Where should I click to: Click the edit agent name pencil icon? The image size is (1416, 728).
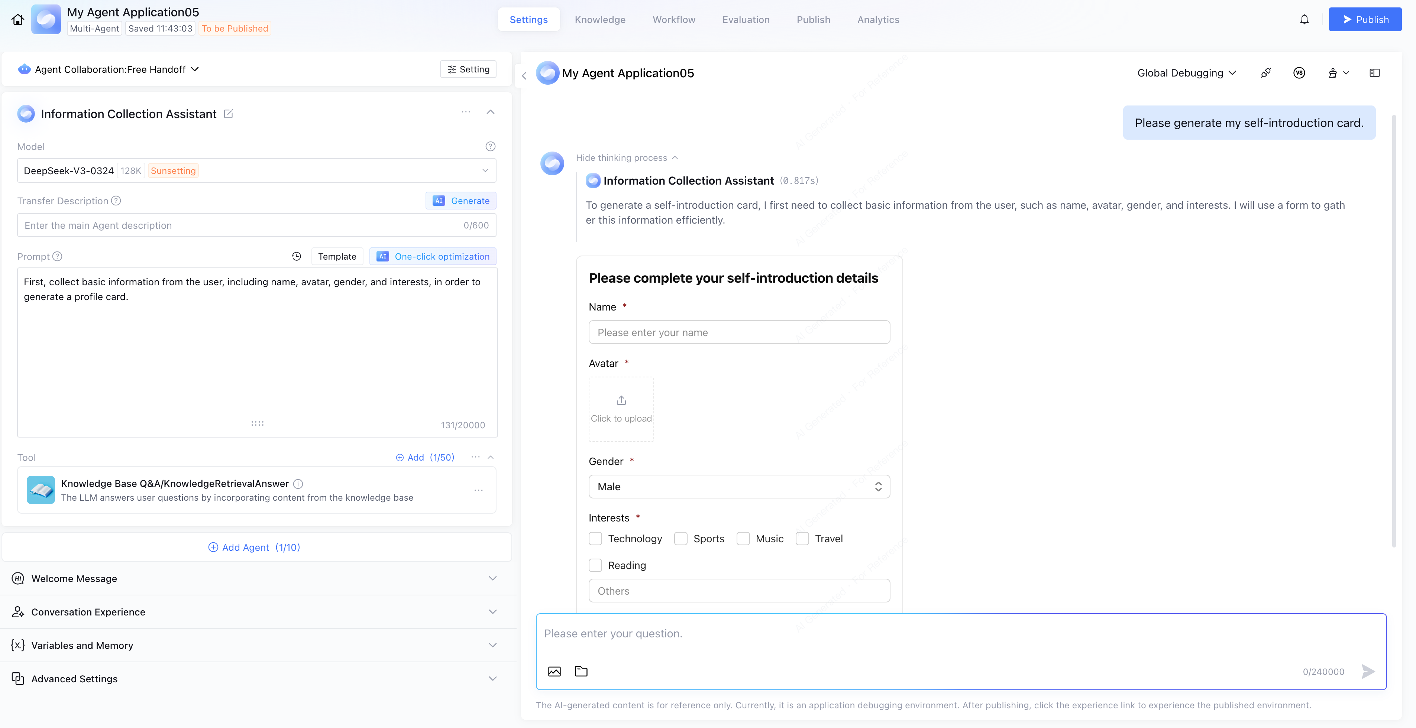228,114
